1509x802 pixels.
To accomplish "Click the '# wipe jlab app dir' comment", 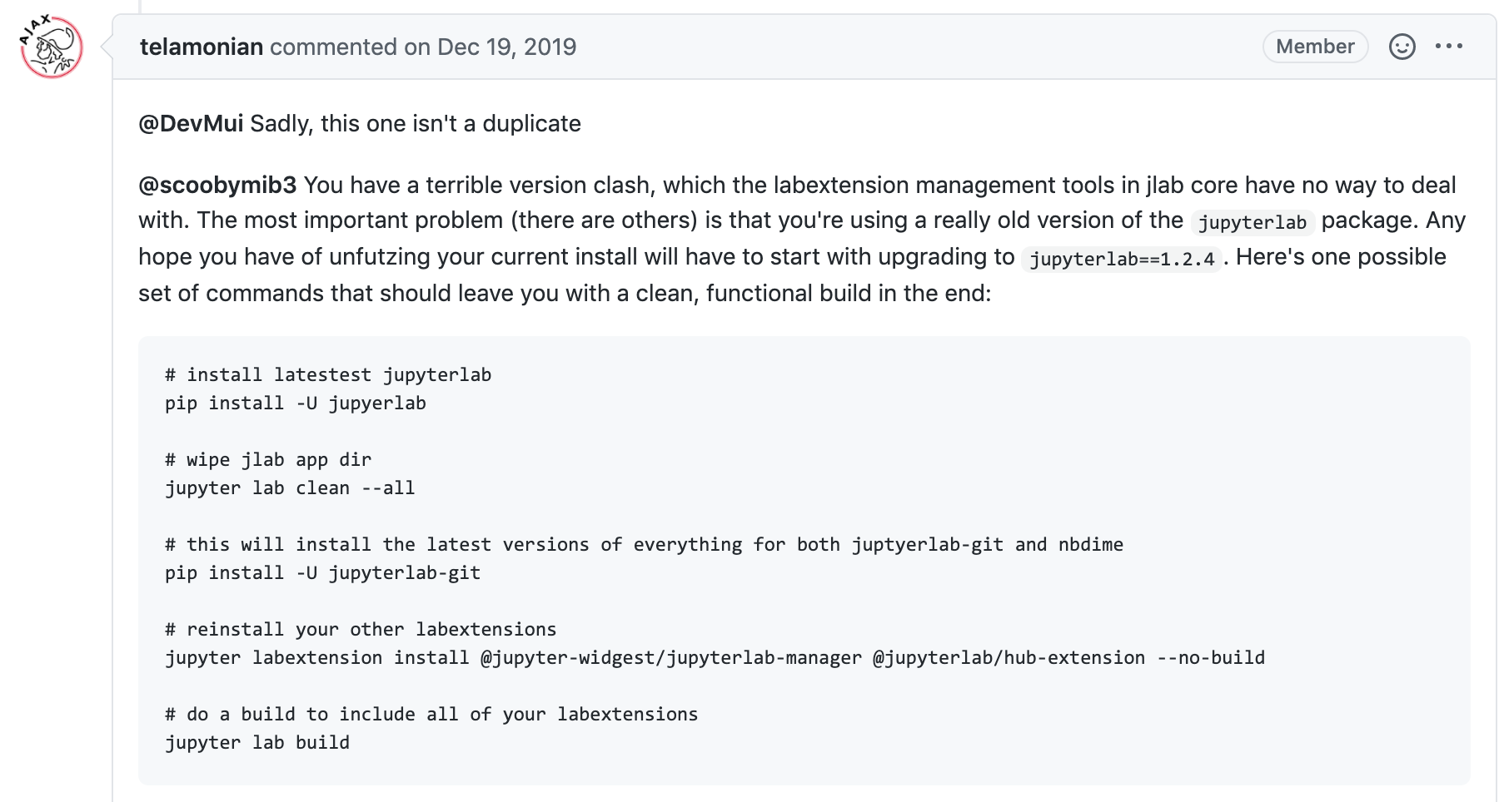I will pyautogui.click(x=268, y=460).
